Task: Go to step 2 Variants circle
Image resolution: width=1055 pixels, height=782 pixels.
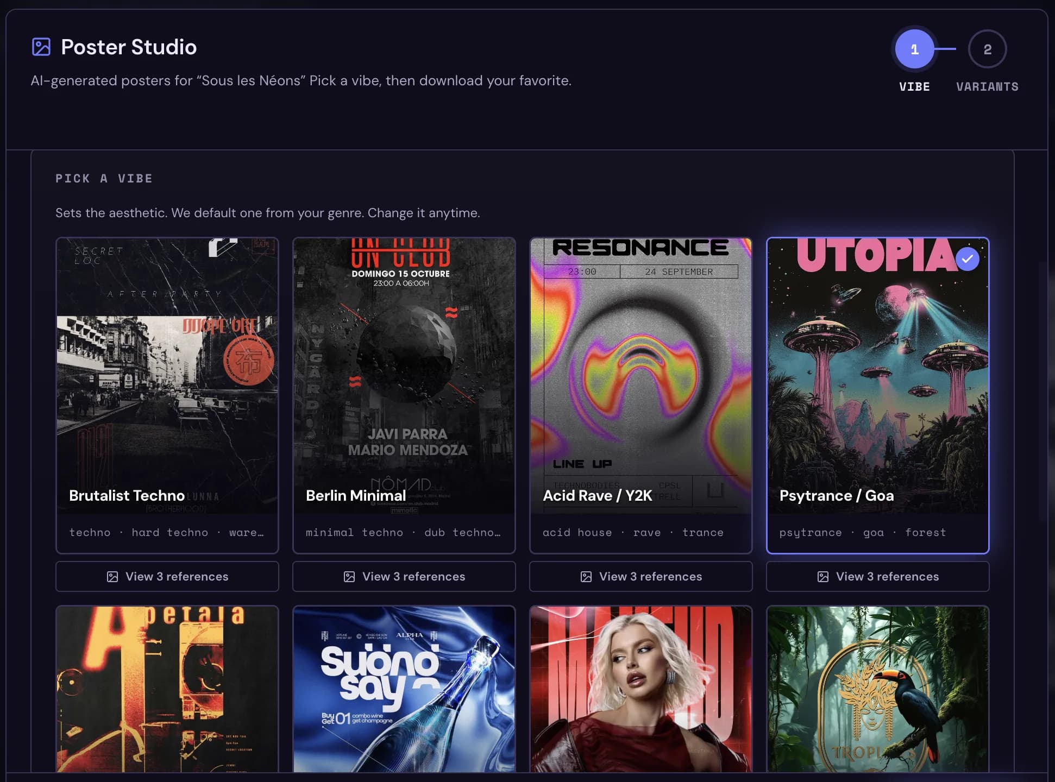Action: 987,49
